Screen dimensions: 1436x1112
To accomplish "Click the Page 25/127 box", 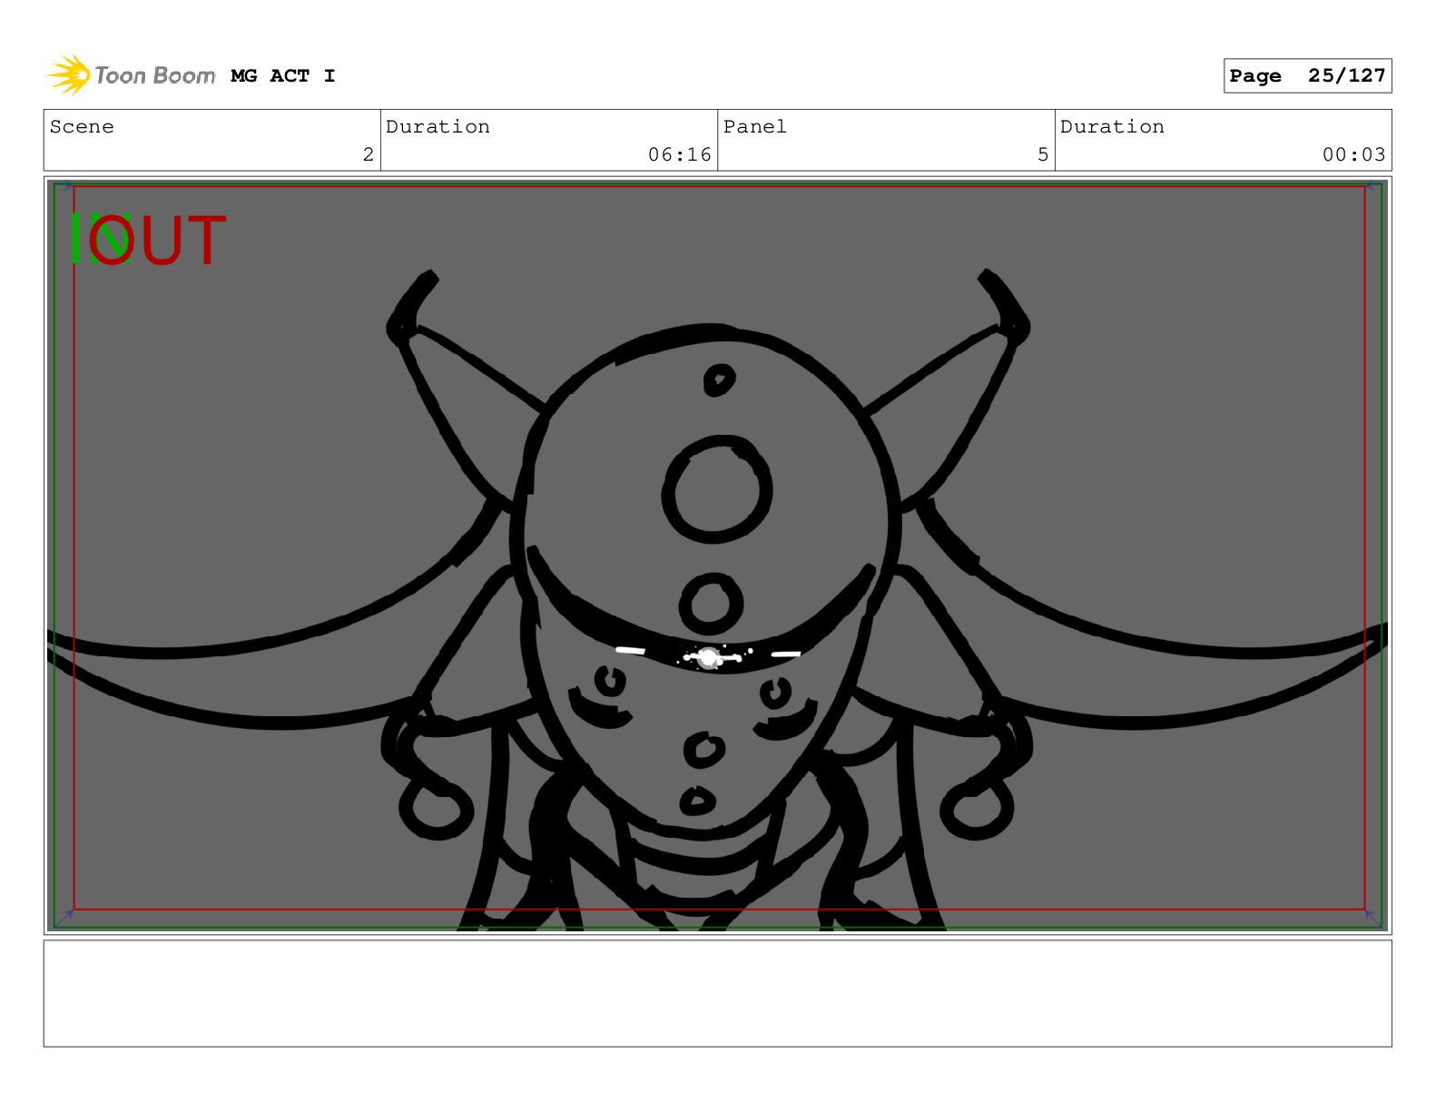I will point(1307,76).
